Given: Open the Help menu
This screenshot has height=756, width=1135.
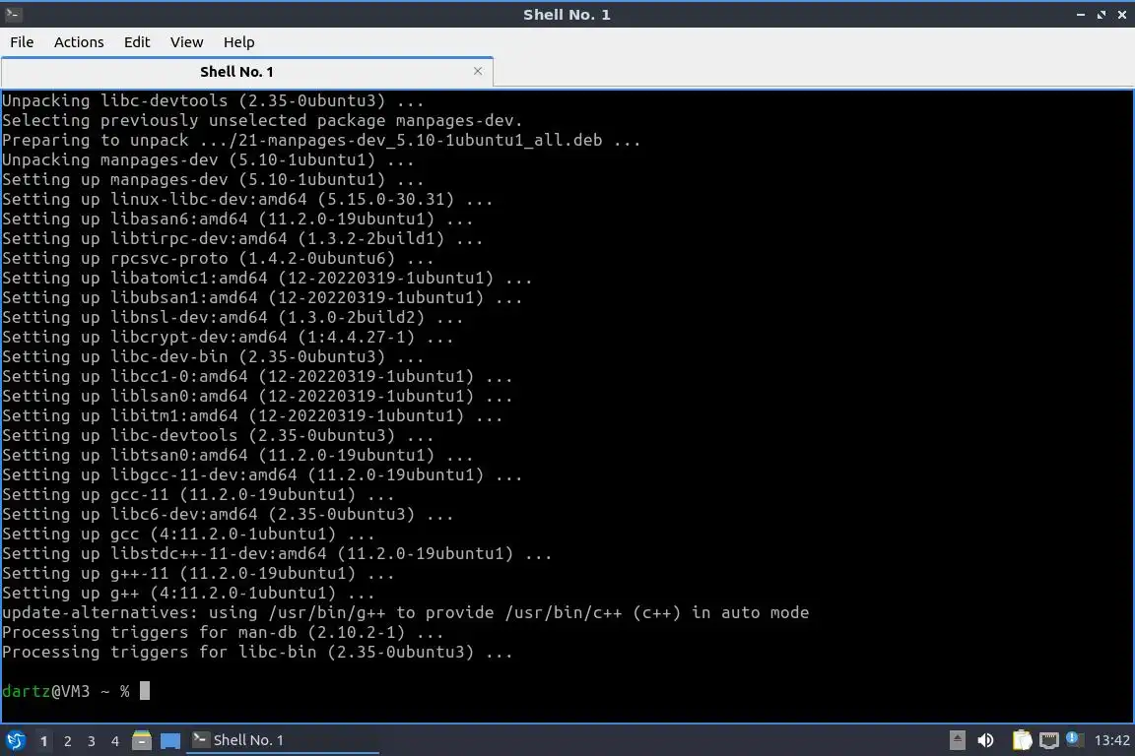Looking at the screenshot, I should (x=238, y=42).
